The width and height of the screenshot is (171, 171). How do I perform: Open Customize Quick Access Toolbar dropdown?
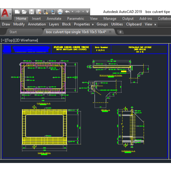[87, 12]
